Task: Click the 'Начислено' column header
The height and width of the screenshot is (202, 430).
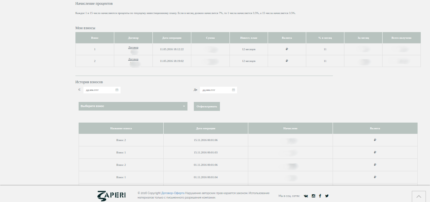Action: coord(290,128)
